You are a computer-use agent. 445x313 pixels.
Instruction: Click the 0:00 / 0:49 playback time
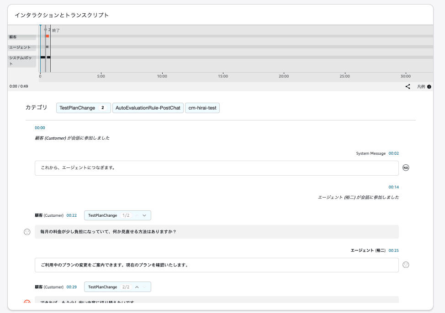tap(19, 86)
